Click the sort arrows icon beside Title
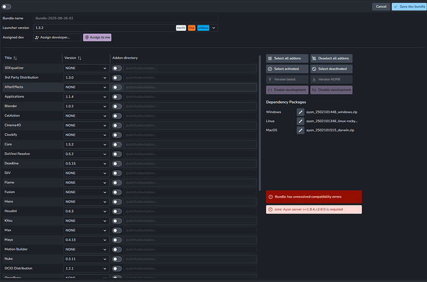This screenshot has height=282, width=427. pos(15,58)
